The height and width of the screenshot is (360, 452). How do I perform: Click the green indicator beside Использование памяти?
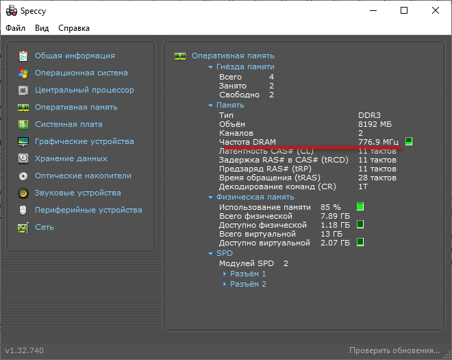pos(360,206)
